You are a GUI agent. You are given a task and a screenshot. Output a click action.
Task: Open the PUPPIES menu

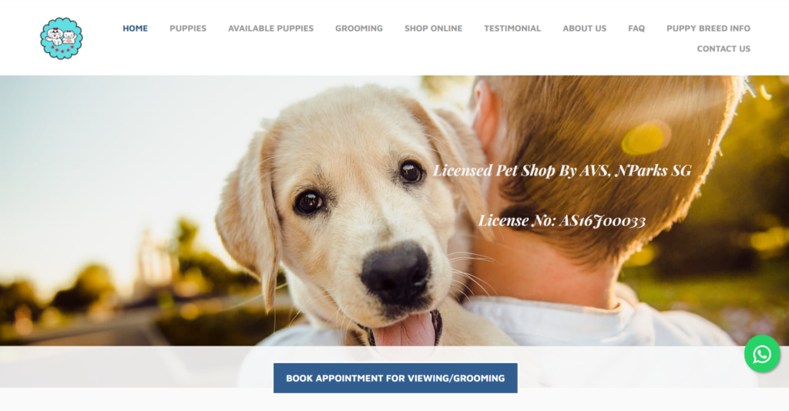pos(188,28)
